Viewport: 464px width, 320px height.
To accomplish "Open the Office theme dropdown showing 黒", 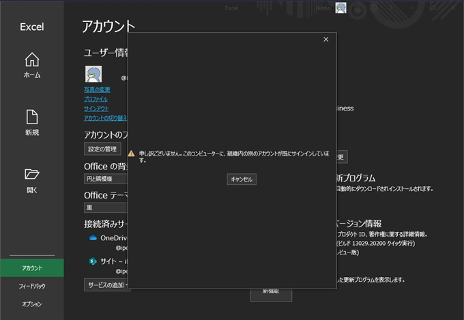I will (x=106, y=207).
